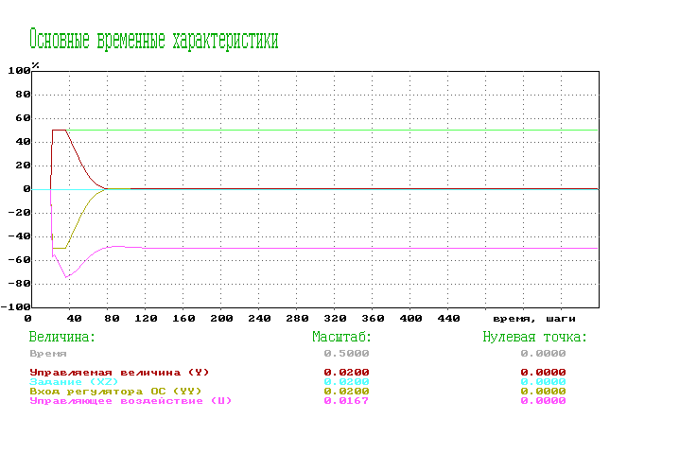The height and width of the screenshot is (454, 697).
Task: Click the 'Нулевая точка:' column header
Action: (535, 337)
